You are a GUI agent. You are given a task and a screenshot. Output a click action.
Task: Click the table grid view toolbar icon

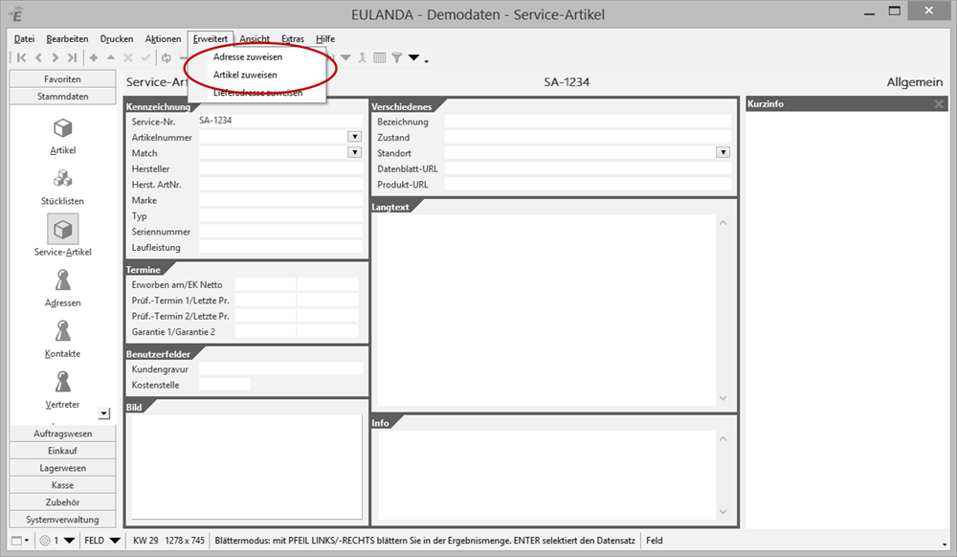[380, 58]
